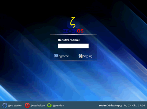Click the divider line beneath the logo
Viewport: 147px width, 109px height.
point(73,34)
